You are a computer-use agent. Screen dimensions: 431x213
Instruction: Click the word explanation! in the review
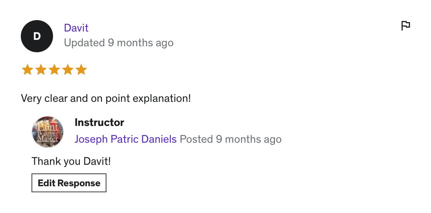(x=162, y=98)
